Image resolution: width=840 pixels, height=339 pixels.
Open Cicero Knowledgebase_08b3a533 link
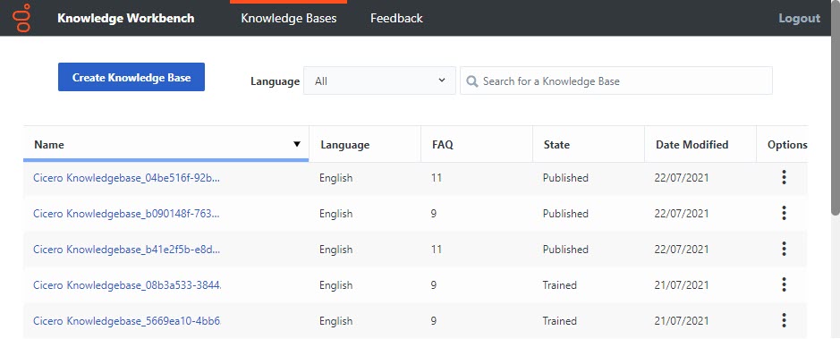tap(127, 285)
